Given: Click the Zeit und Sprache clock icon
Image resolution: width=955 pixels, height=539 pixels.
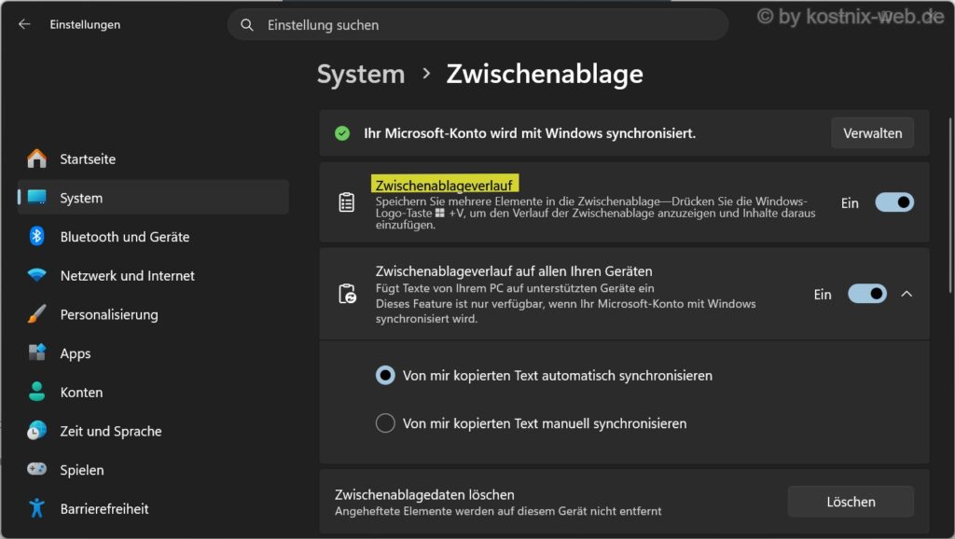Looking at the screenshot, I should point(36,431).
